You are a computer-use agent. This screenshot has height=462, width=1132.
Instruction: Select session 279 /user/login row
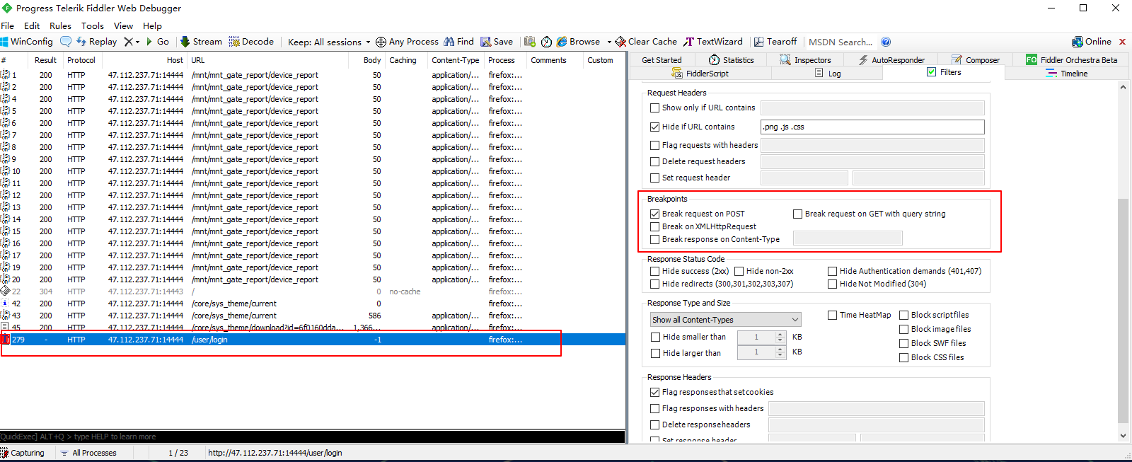313,340
